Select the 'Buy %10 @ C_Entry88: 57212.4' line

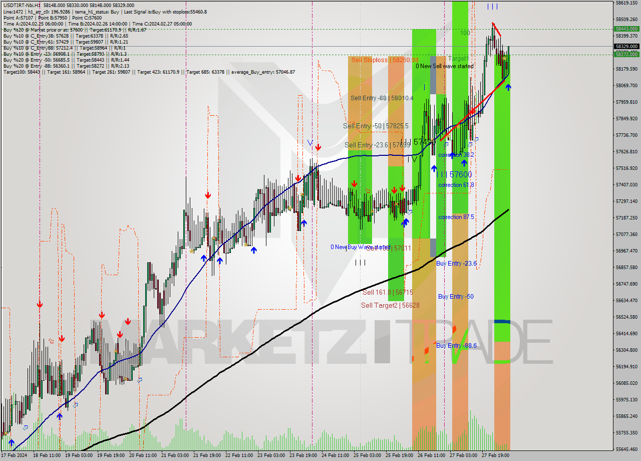[x=64, y=48]
